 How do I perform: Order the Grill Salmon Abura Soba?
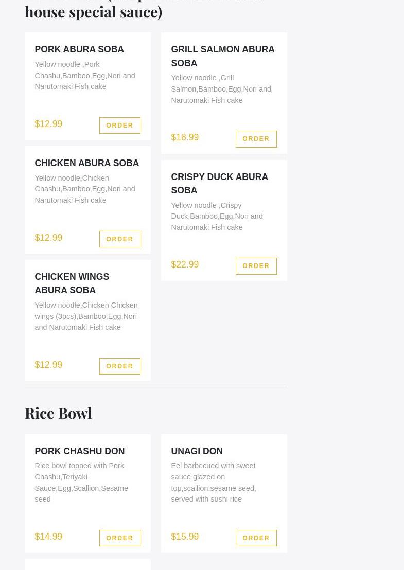pos(256,139)
